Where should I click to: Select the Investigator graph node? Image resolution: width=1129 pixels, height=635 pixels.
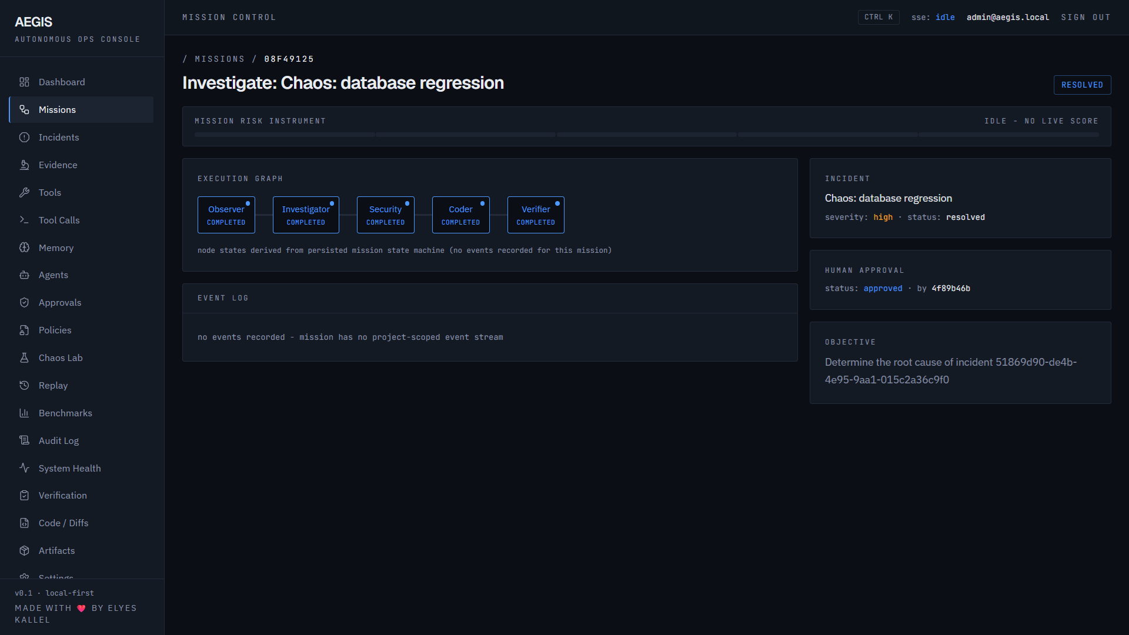[x=306, y=215]
